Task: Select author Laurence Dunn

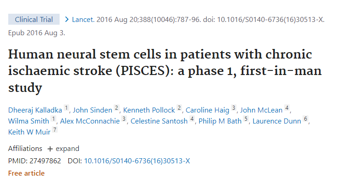Action: tap(276, 121)
